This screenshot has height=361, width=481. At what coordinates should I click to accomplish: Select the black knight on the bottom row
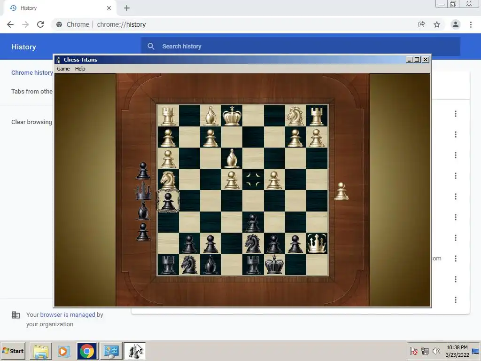point(189,264)
